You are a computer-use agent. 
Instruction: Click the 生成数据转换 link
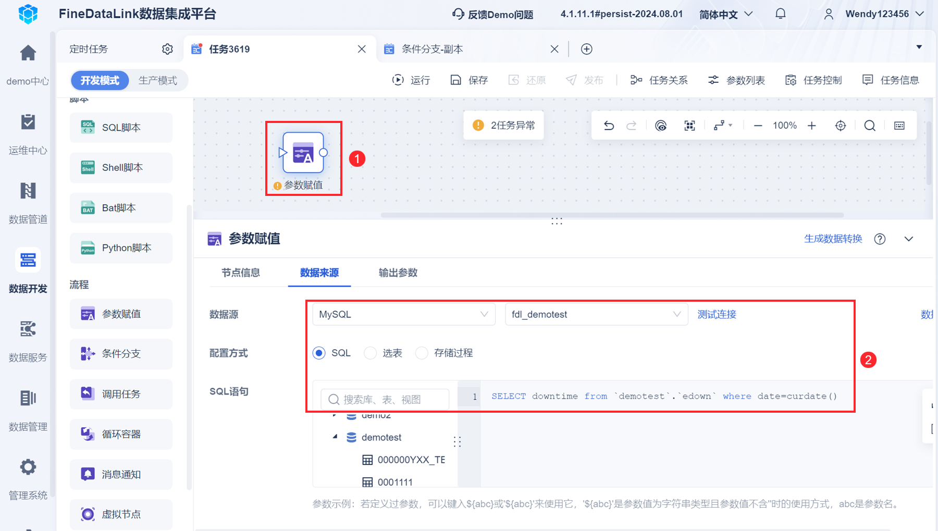tap(833, 239)
